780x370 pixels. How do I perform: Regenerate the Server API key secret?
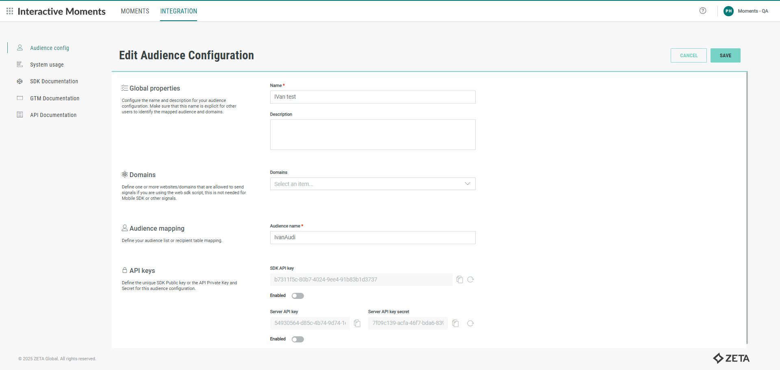coord(470,323)
